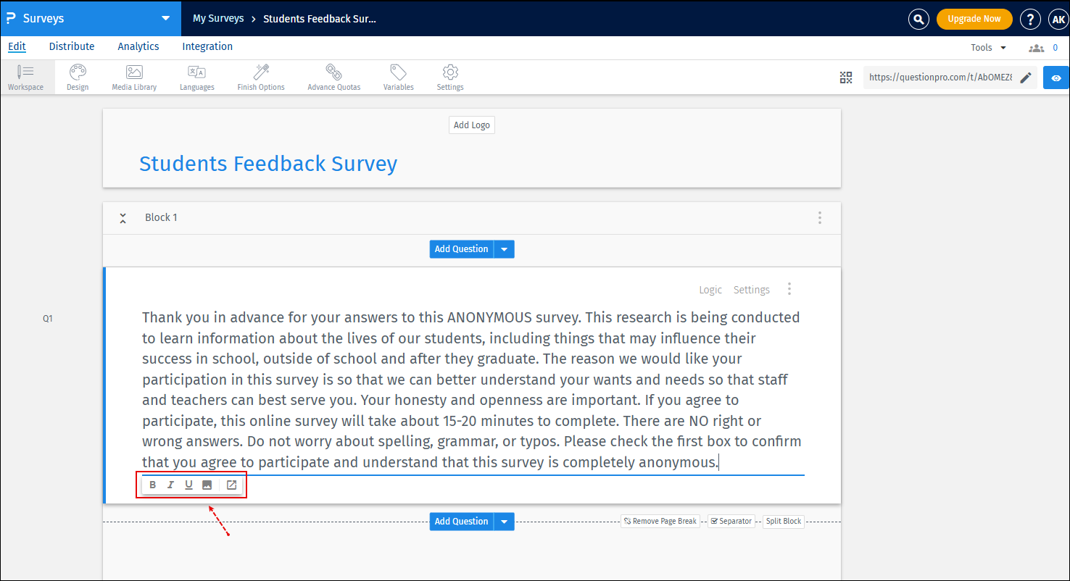Open the Advance Quotas tool
Viewport: 1070px width, 581px height.
point(333,77)
